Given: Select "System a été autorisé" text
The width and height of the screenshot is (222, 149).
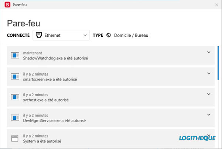Looking at the screenshot, I should (x=42, y=141).
